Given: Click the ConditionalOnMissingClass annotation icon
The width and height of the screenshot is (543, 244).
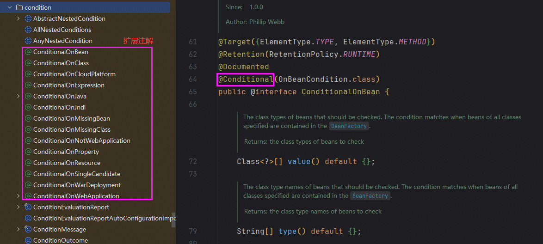Looking at the screenshot, I should (28, 129).
